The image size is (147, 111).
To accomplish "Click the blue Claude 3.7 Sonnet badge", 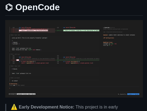I will [x=133, y=94].
